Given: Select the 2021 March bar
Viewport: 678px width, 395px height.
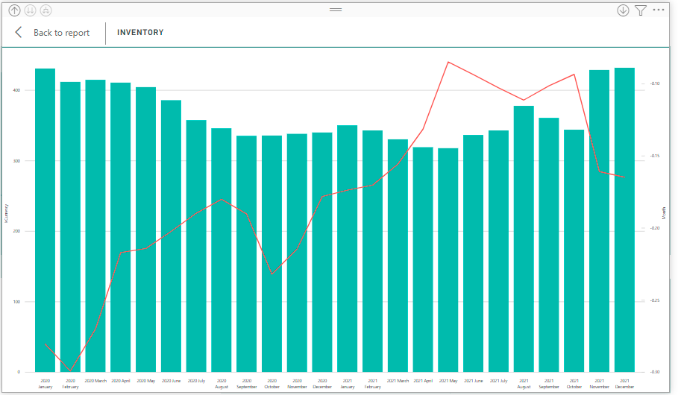Looking at the screenshot, I should pos(398,256).
